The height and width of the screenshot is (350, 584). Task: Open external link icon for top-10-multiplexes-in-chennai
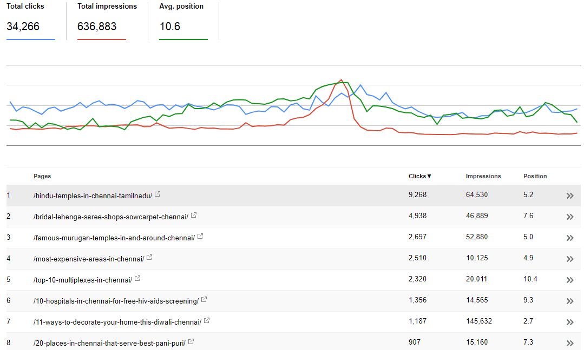[137, 278]
